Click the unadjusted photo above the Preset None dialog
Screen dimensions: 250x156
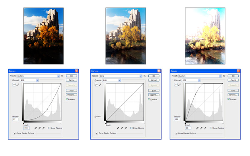tap(126, 36)
